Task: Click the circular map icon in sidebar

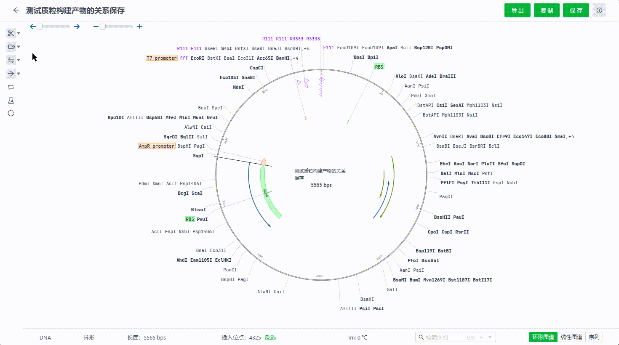Action: 11,113
